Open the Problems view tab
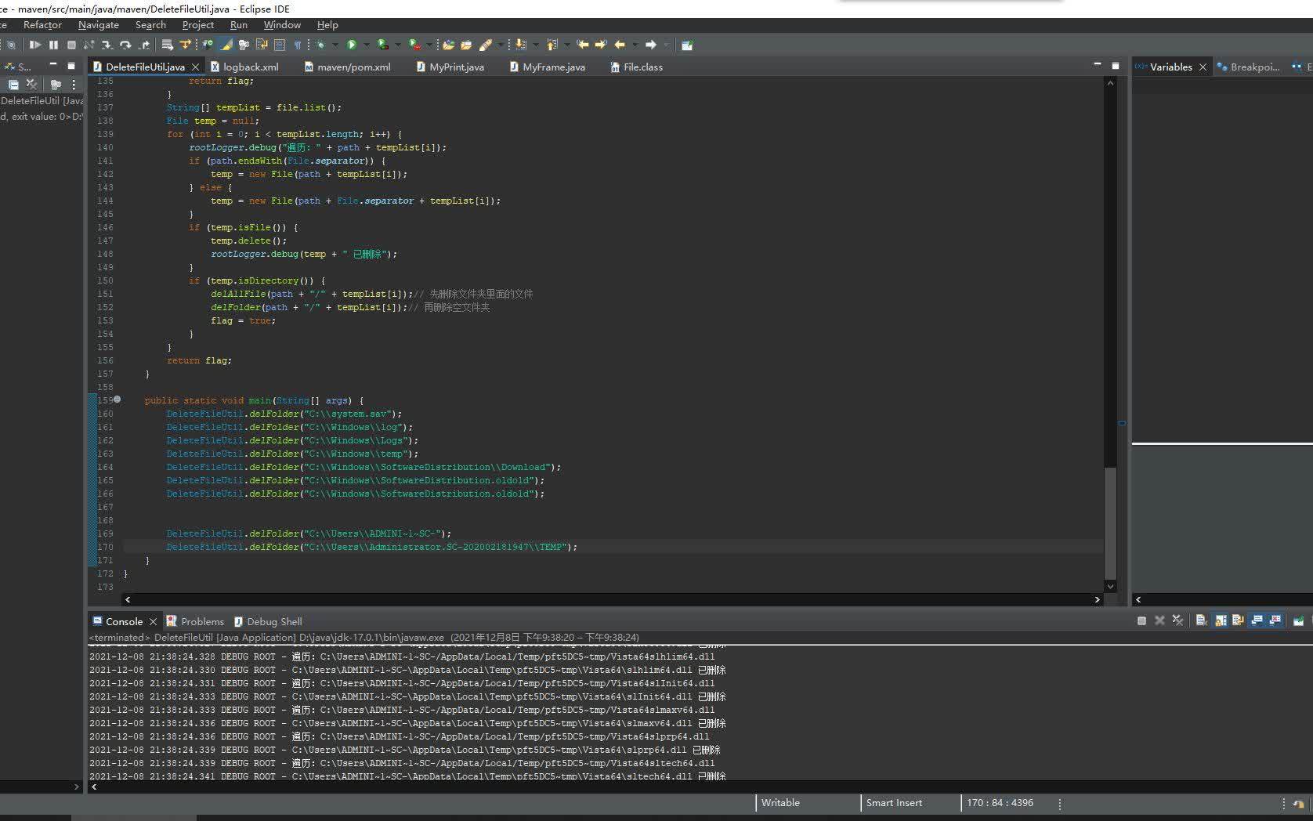 (x=201, y=622)
